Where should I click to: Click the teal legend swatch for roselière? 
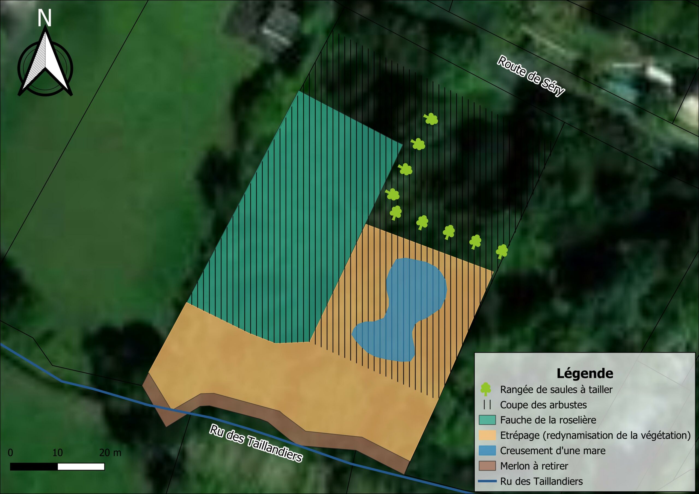coord(487,420)
